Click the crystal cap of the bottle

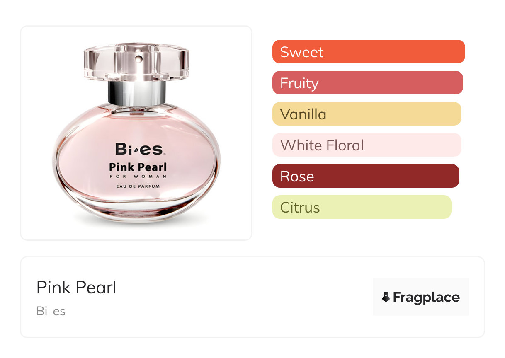tap(136, 62)
